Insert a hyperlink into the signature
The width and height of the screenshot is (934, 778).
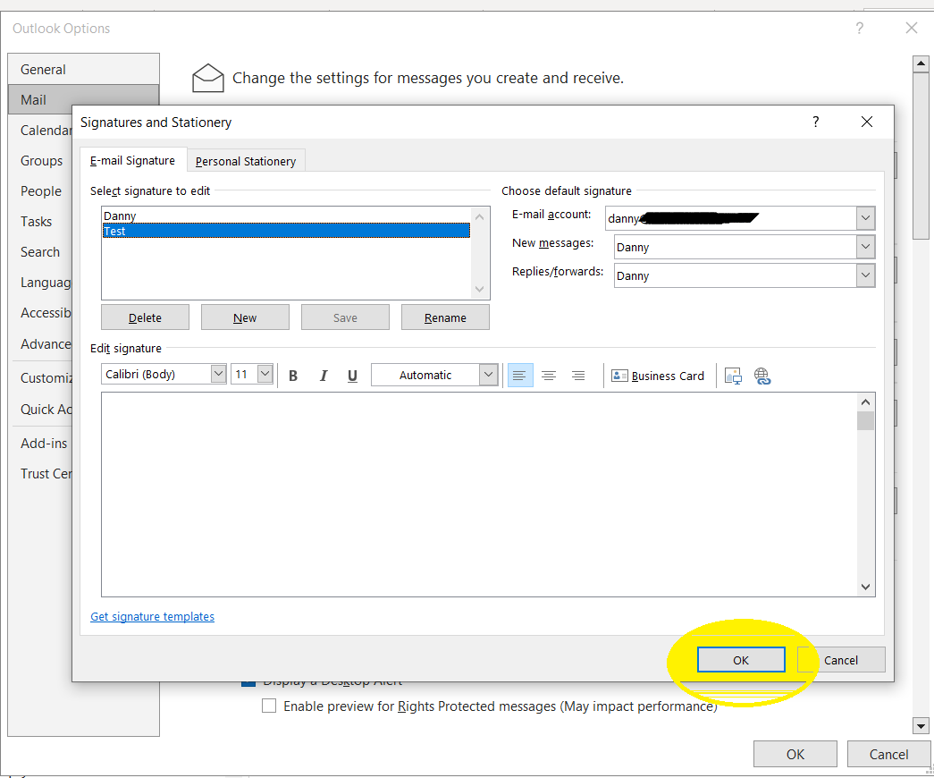[x=762, y=376]
